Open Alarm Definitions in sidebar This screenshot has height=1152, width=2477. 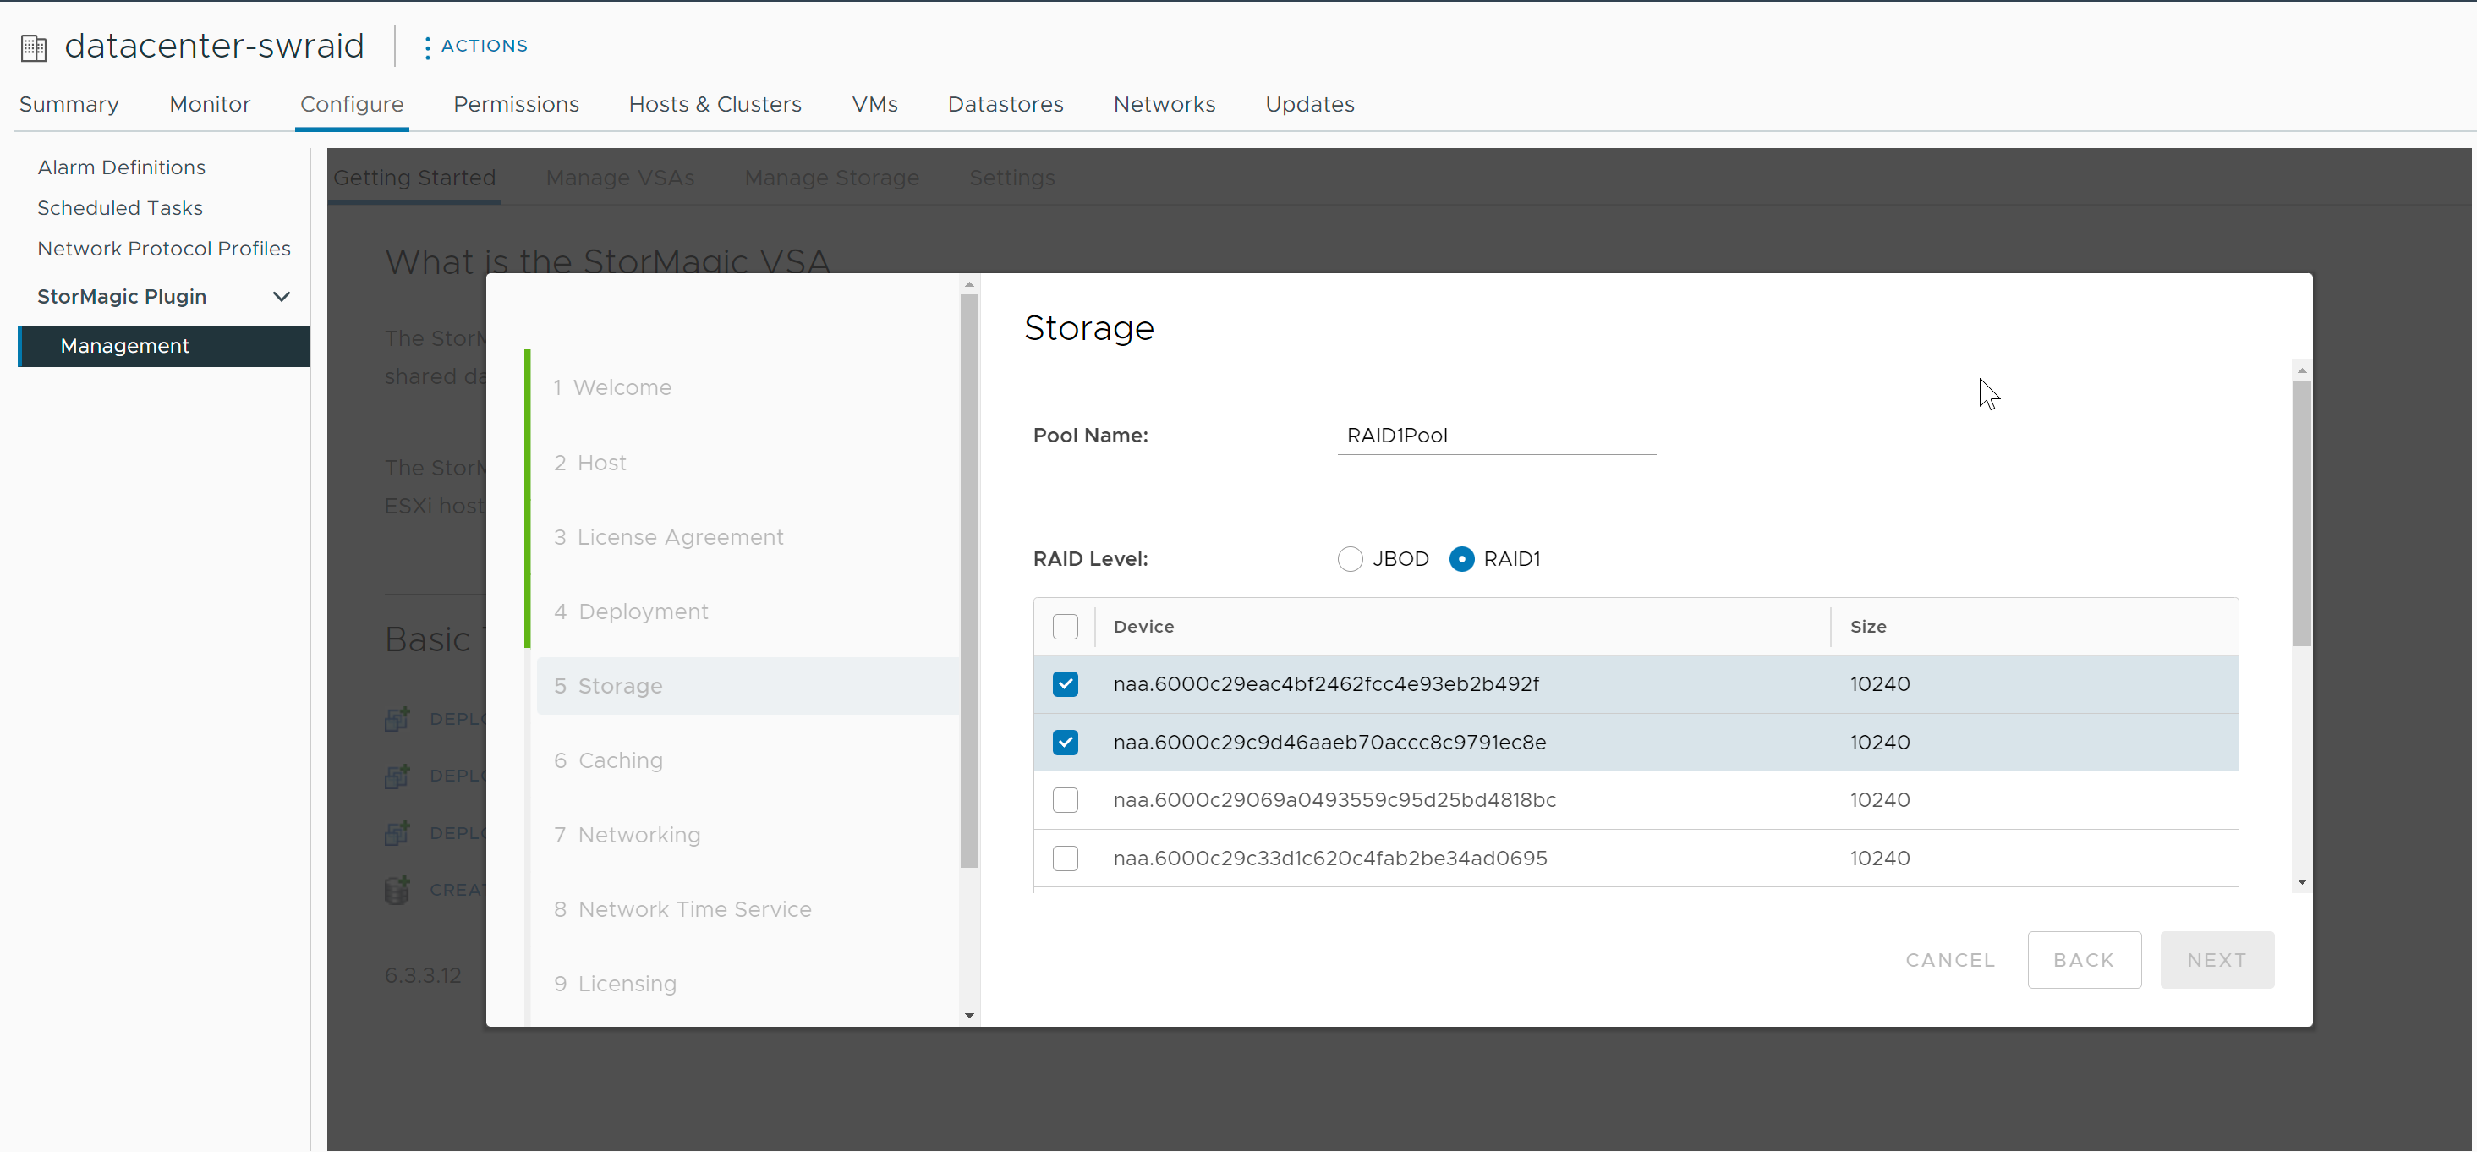pyautogui.click(x=121, y=167)
